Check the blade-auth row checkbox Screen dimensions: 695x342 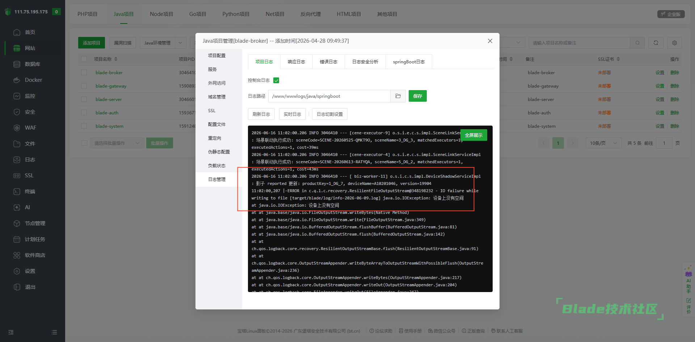(x=84, y=113)
